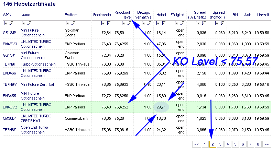The width and height of the screenshot is (273, 151).
Task: Sort Spread (homog.) column ascending
Action: point(217,23)
